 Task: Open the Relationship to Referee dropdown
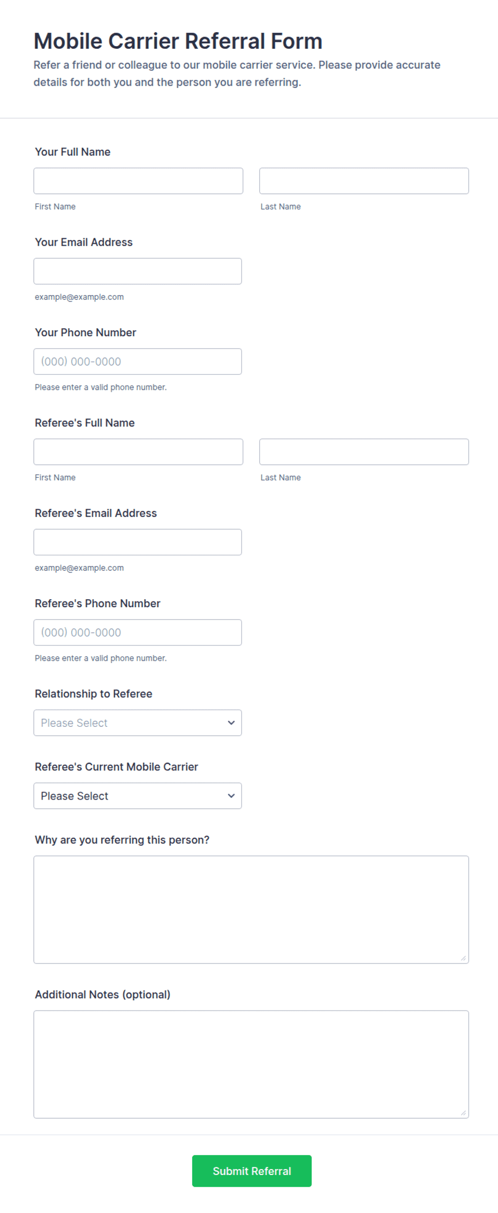pos(138,723)
